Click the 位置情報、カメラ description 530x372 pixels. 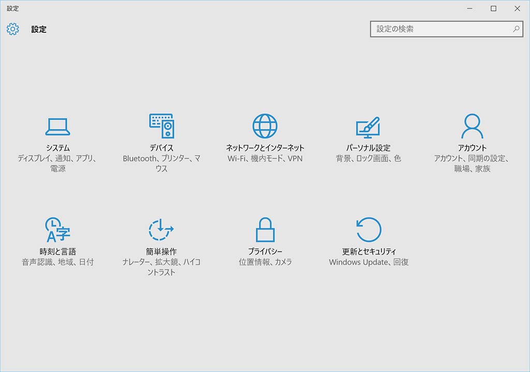[265, 262]
